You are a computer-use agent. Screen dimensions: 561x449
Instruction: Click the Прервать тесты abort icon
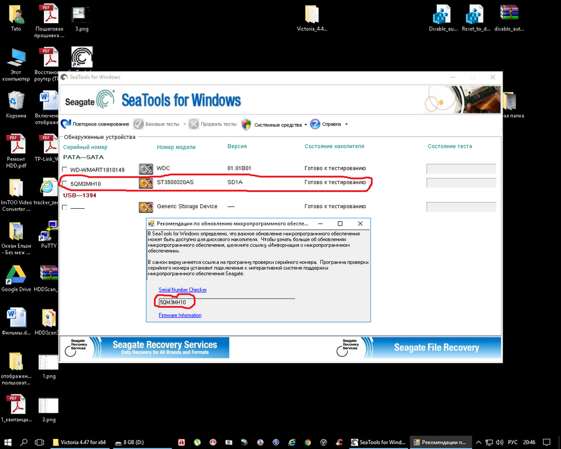coord(193,124)
